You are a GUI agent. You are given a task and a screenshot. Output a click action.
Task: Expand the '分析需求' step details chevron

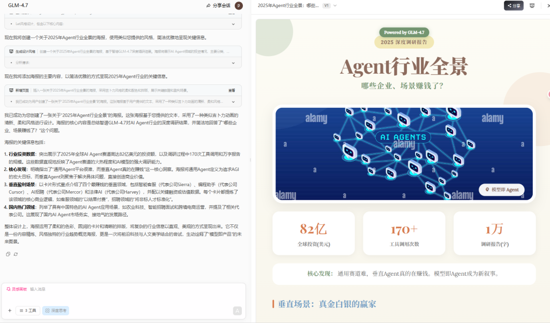[x=233, y=63]
